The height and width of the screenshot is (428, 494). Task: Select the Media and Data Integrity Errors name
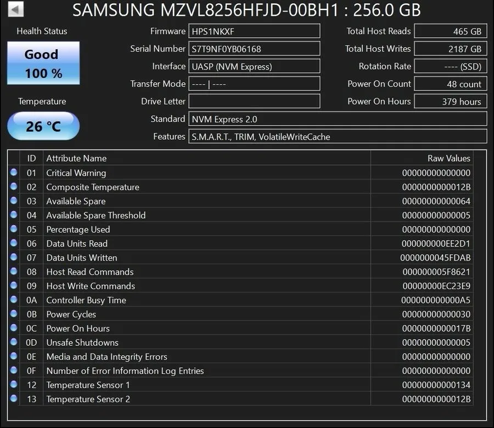tap(107, 357)
